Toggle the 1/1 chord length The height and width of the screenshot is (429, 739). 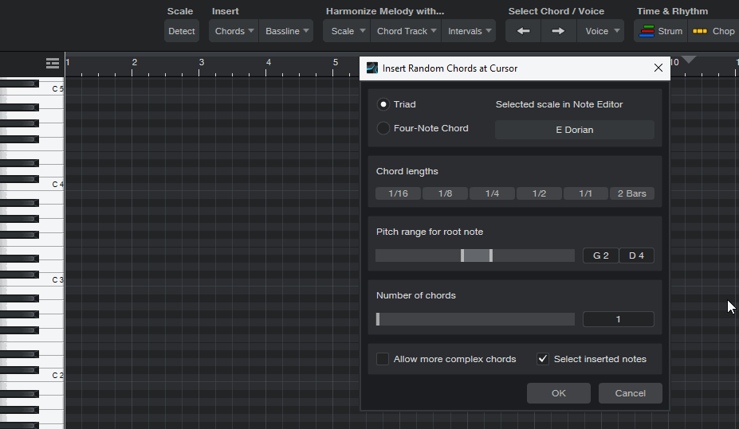tap(585, 193)
